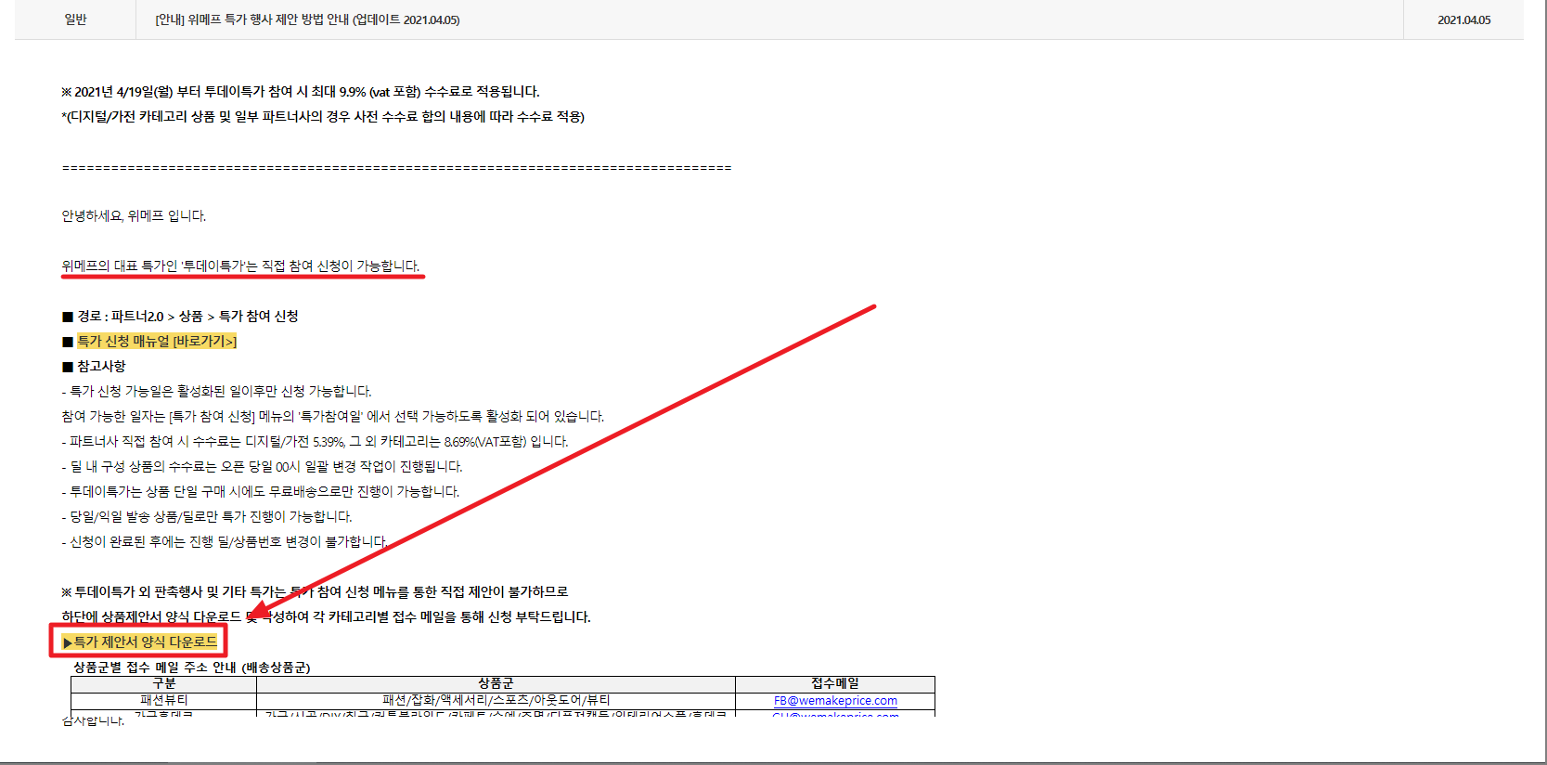This screenshot has width=1547, height=765.
Task: Click the '패션뷰티' table cell
Action: 164,701
